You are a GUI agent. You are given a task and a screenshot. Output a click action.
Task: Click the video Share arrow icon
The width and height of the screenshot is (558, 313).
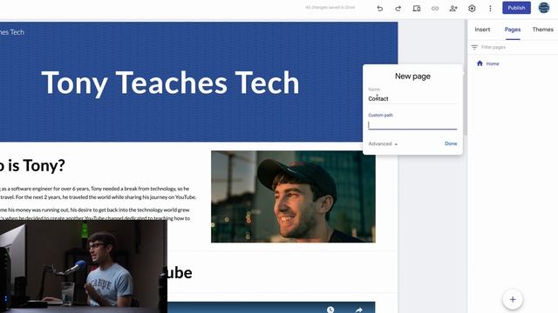point(358,310)
